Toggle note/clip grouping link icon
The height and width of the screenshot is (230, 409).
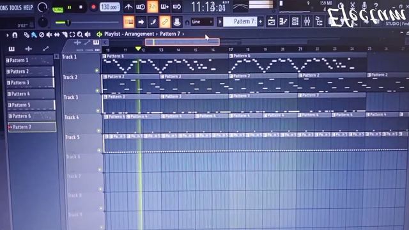point(165,22)
